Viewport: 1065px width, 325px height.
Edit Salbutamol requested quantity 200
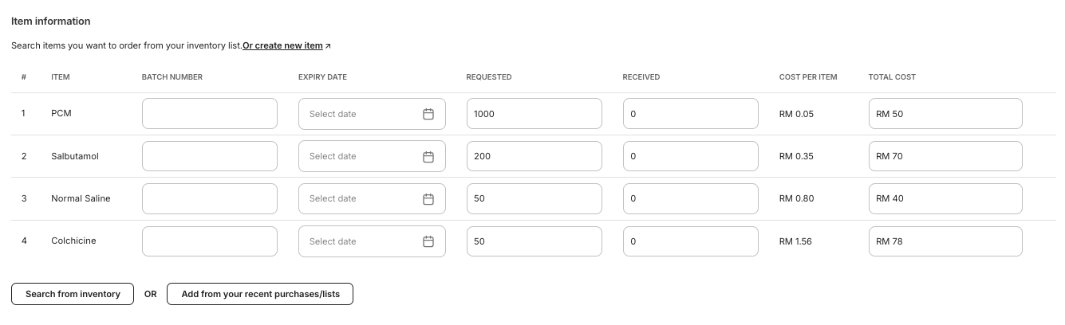(x=534, y=156)
